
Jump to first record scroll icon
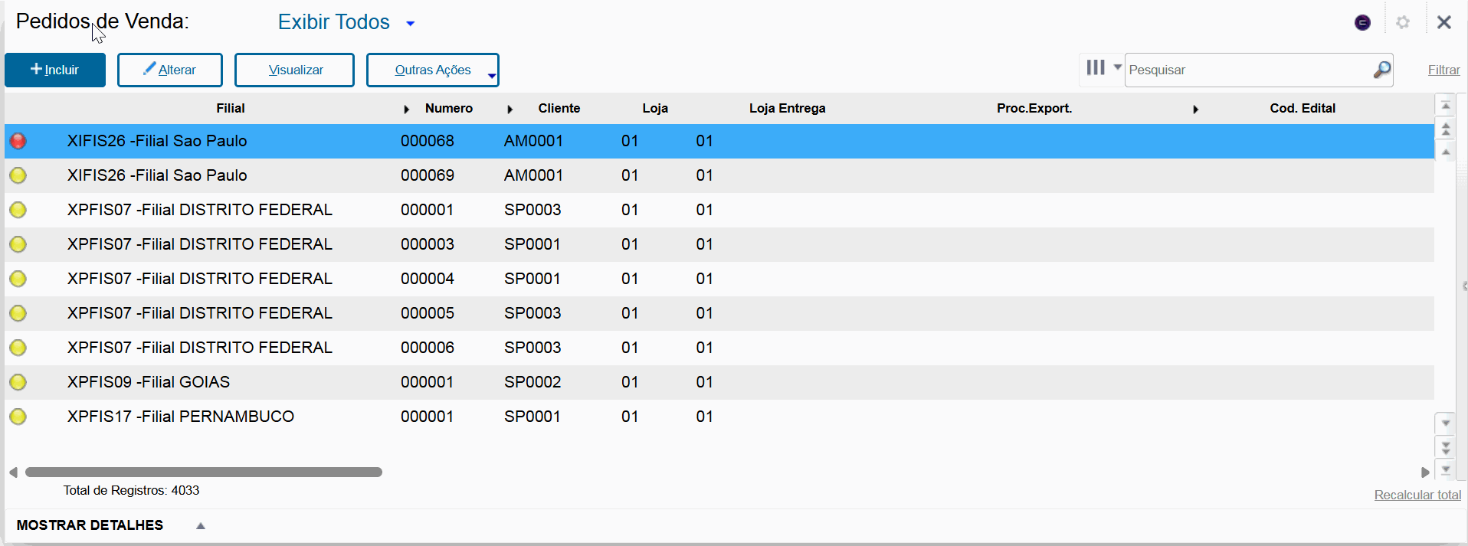click(1446, 106)
